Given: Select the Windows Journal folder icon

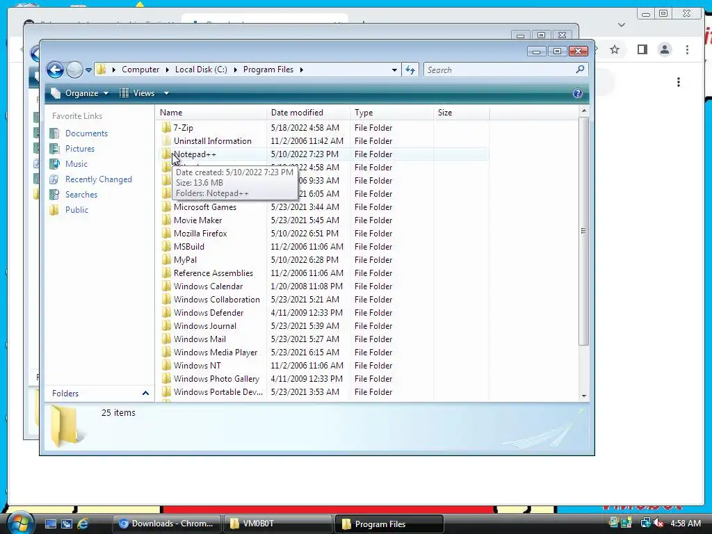Looking at the screenshot, I should [166, 325].
